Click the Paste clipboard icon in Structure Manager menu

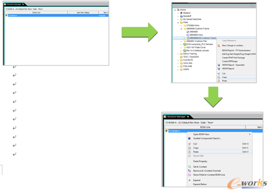190,152
